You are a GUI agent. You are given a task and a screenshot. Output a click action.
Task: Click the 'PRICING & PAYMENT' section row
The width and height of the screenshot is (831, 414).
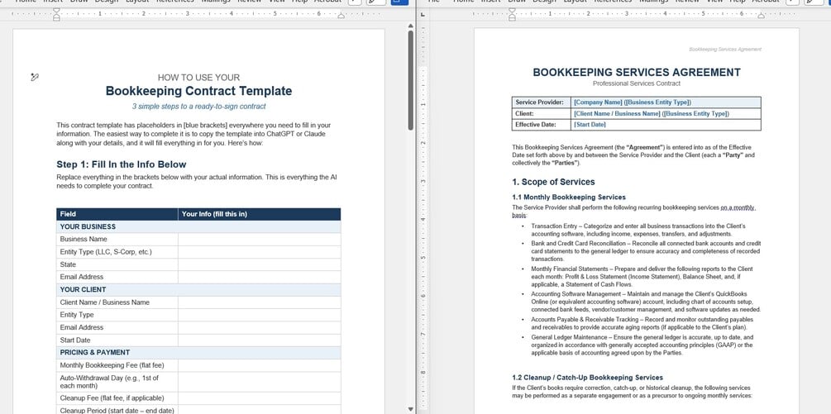tap(198, 353)
